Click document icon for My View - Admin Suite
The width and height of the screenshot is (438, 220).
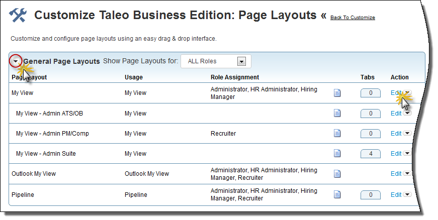[x=337, y=153]
